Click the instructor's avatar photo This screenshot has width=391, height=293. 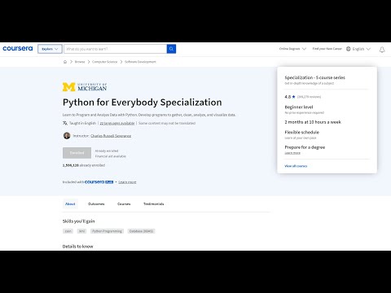tap(67, 136)
